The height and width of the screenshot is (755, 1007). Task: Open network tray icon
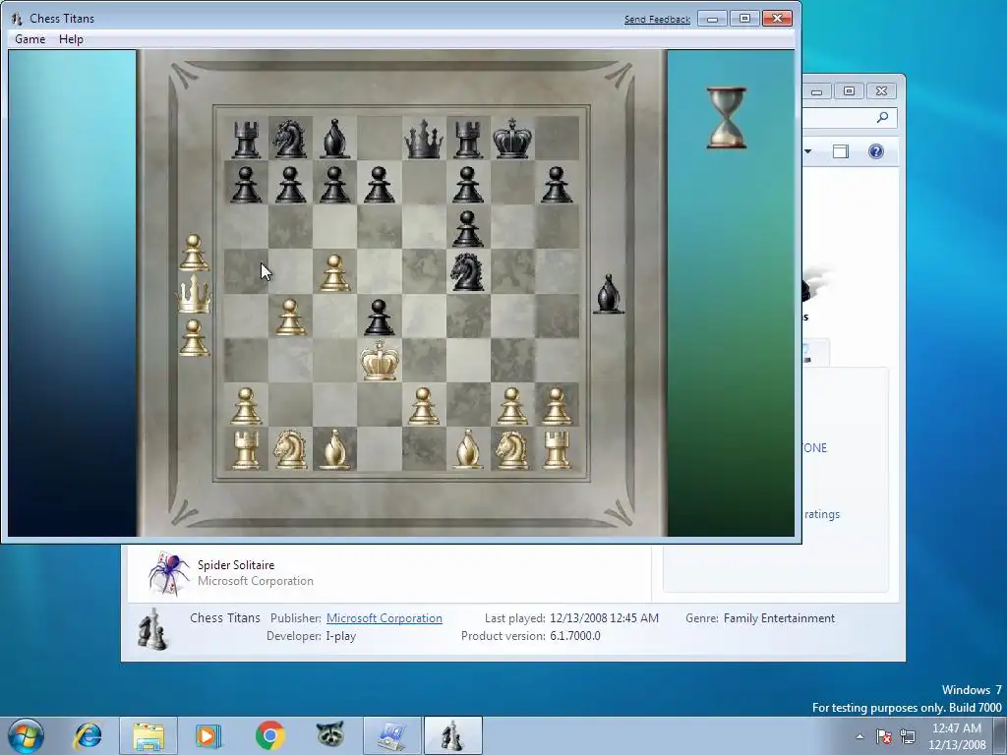[x=908, y=736]
